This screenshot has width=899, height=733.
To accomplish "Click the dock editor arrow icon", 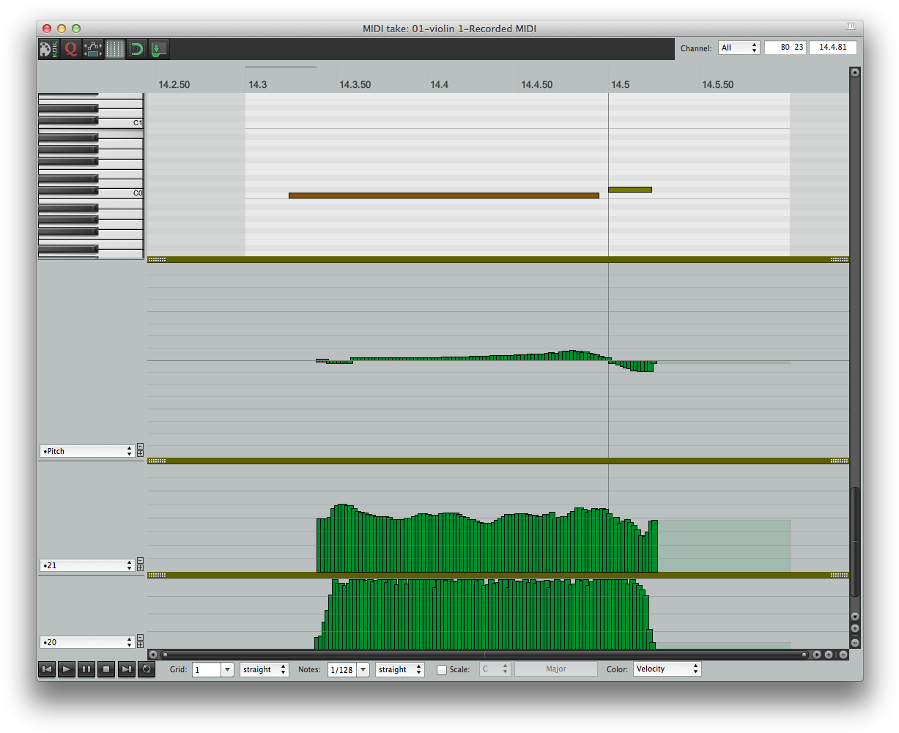I will [158, 49].
